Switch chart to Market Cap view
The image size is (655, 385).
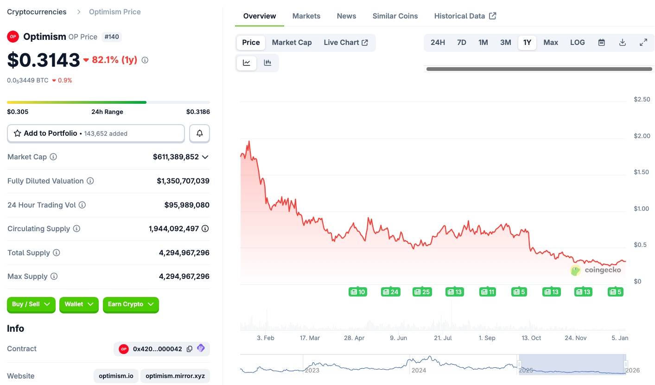(x=292, y=43)
